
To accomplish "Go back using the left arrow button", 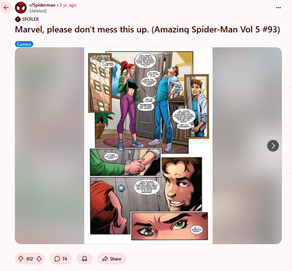I will click(x=6, y=8).
